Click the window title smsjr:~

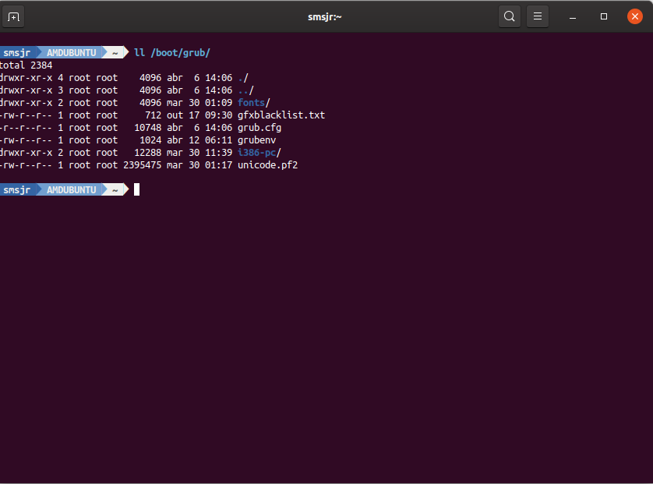[325, 16]
